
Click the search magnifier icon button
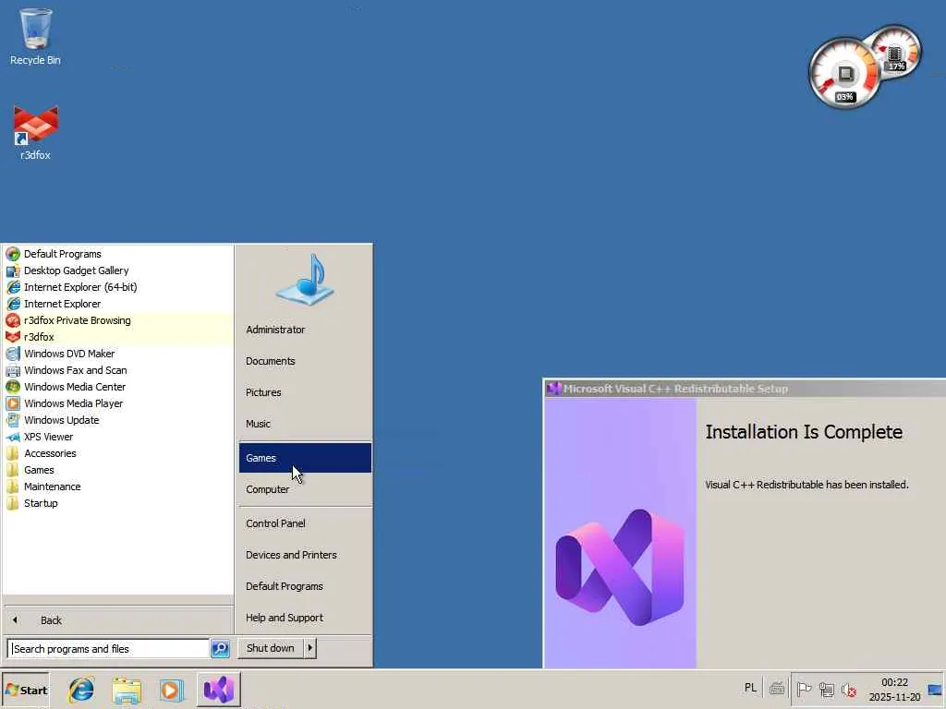tap(220, 649)
